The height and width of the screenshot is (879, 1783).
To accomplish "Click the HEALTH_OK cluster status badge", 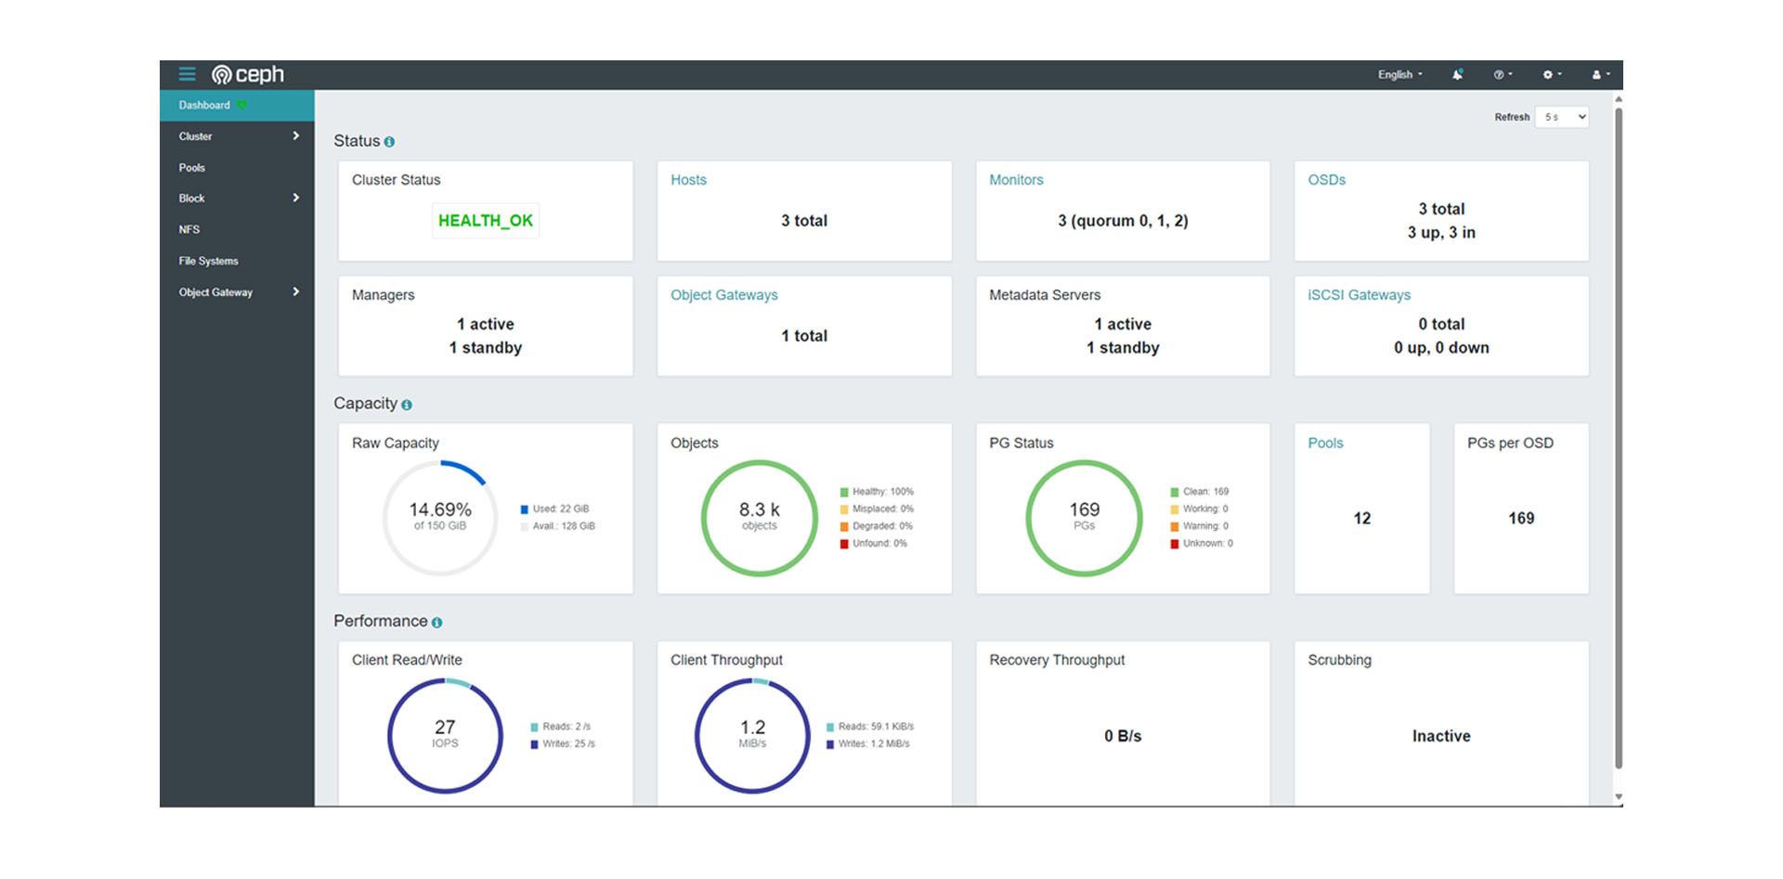I will coord(486,221).
